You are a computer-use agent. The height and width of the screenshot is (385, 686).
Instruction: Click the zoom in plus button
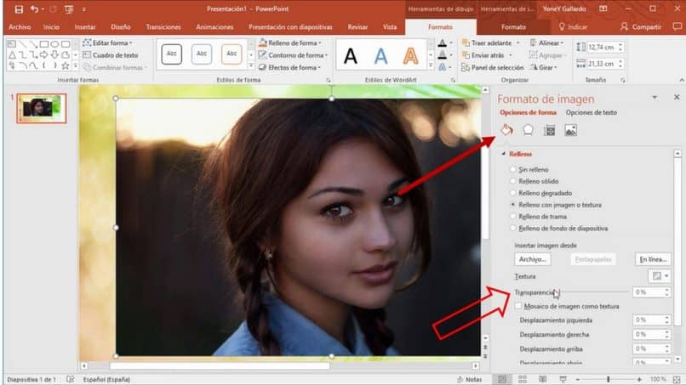point(639,379)
